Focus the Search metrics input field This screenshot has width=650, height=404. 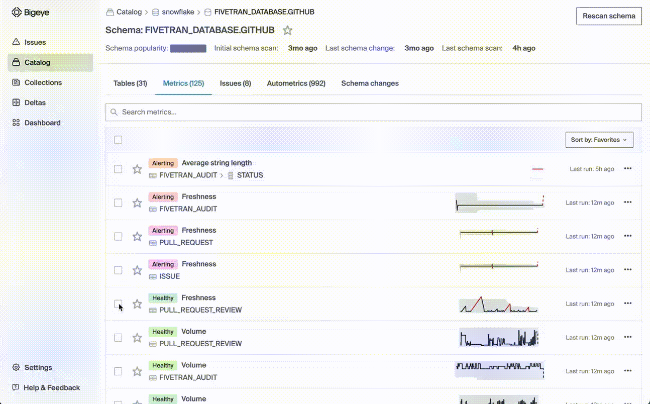point(374,112)
